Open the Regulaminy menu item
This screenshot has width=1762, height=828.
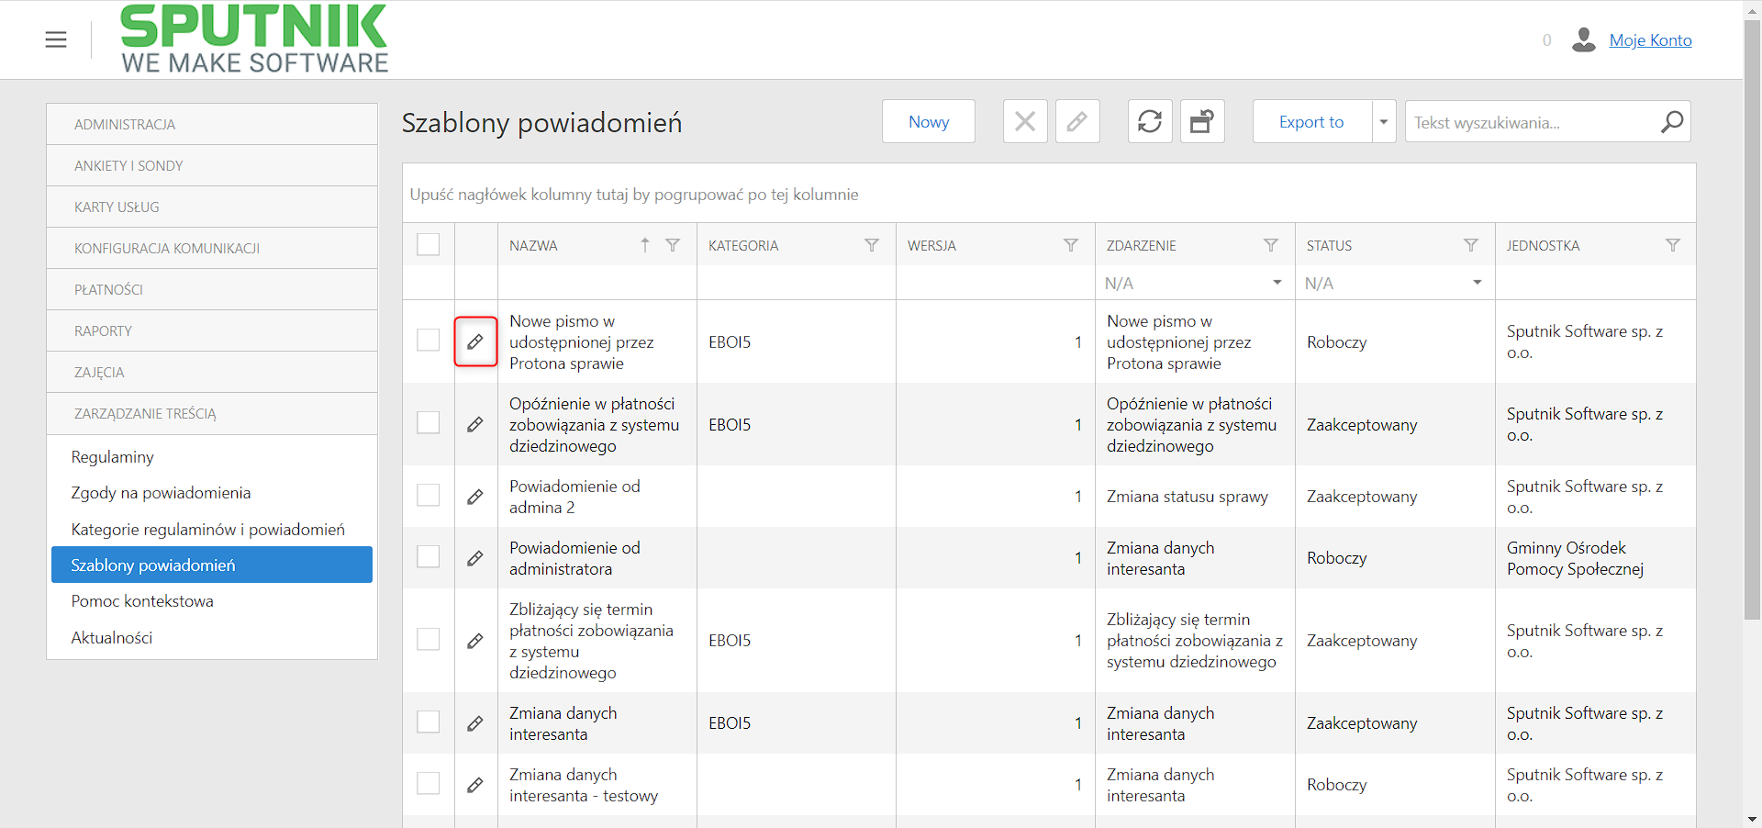pos(113,456)
